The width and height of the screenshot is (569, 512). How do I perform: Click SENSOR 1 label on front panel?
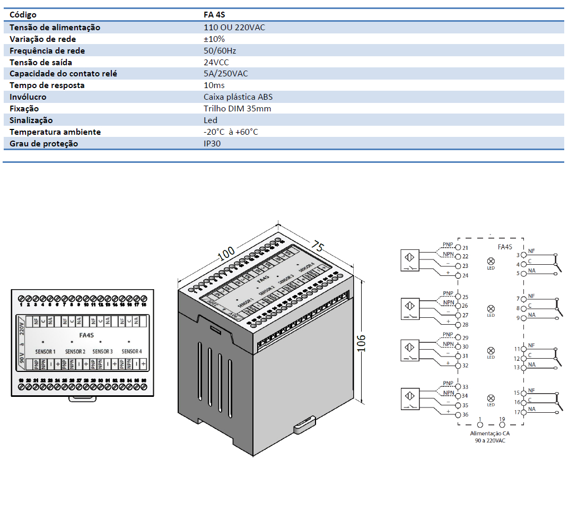[45, 351]
